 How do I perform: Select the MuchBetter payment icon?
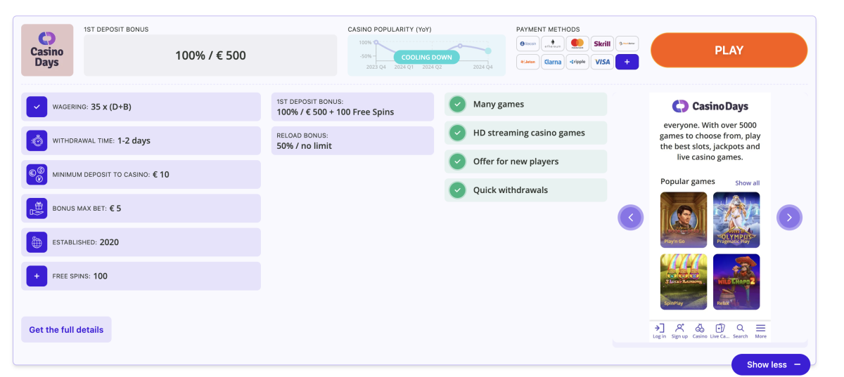coord(627,44)
